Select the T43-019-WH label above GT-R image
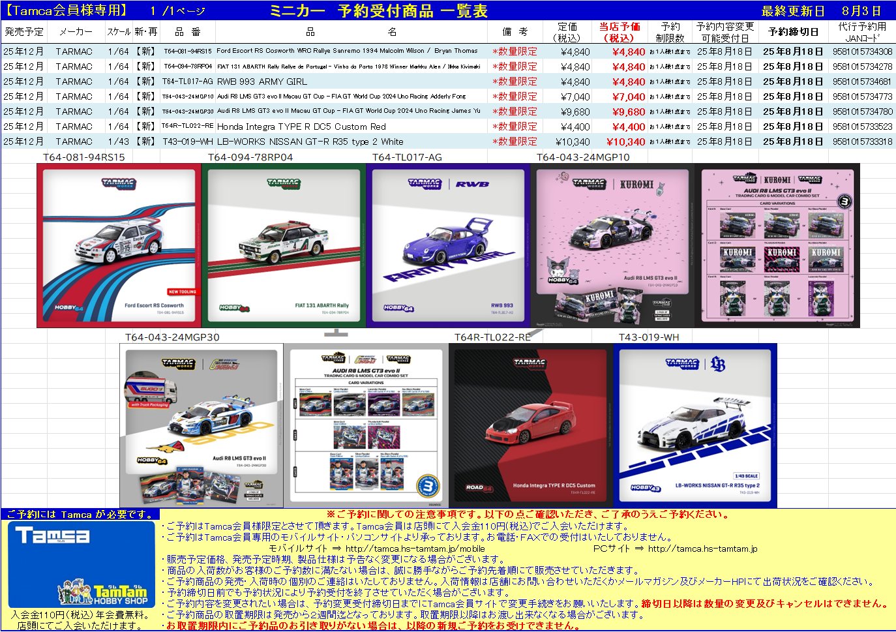The image size is (896, 632). coord(649,337)
